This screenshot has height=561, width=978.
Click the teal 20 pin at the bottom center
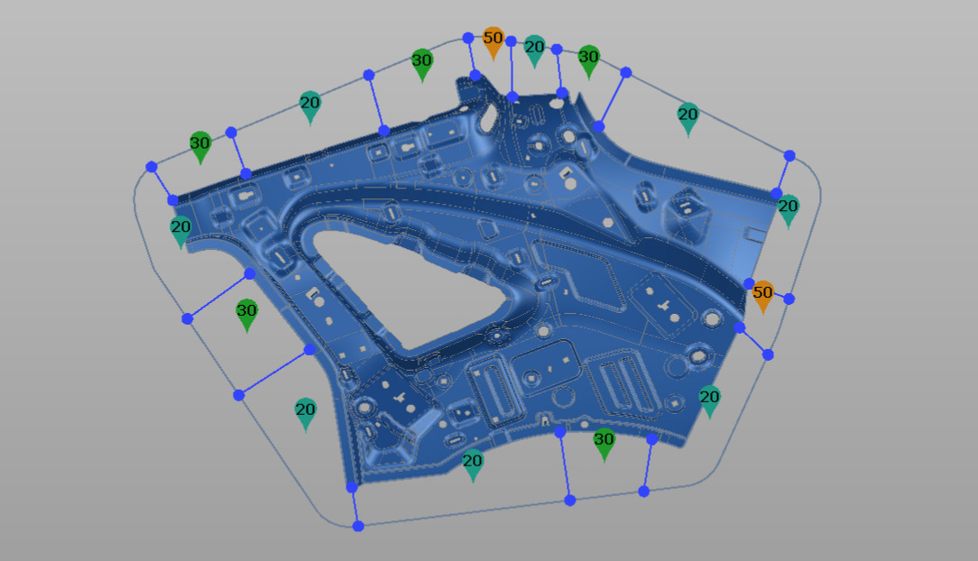[473, 463]
